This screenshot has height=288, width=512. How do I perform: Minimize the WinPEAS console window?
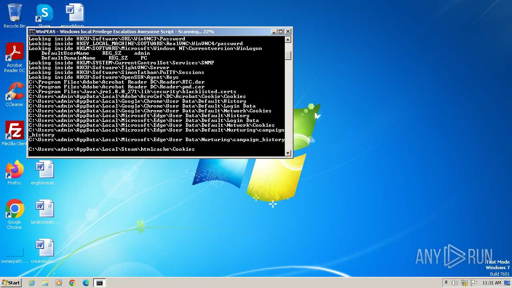(274, 32)
